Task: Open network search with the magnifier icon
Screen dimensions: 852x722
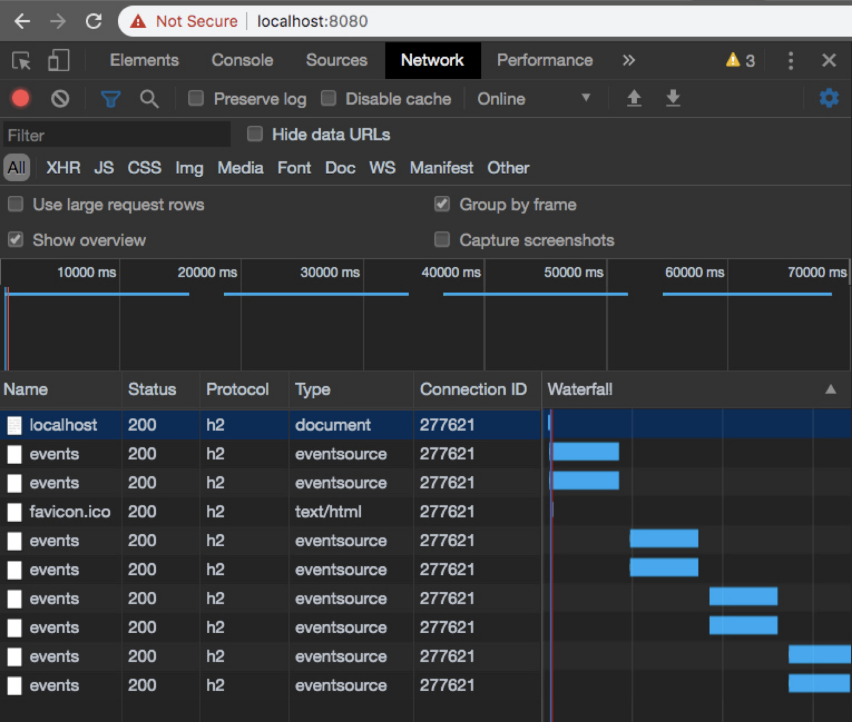Action: click(149, 99)
